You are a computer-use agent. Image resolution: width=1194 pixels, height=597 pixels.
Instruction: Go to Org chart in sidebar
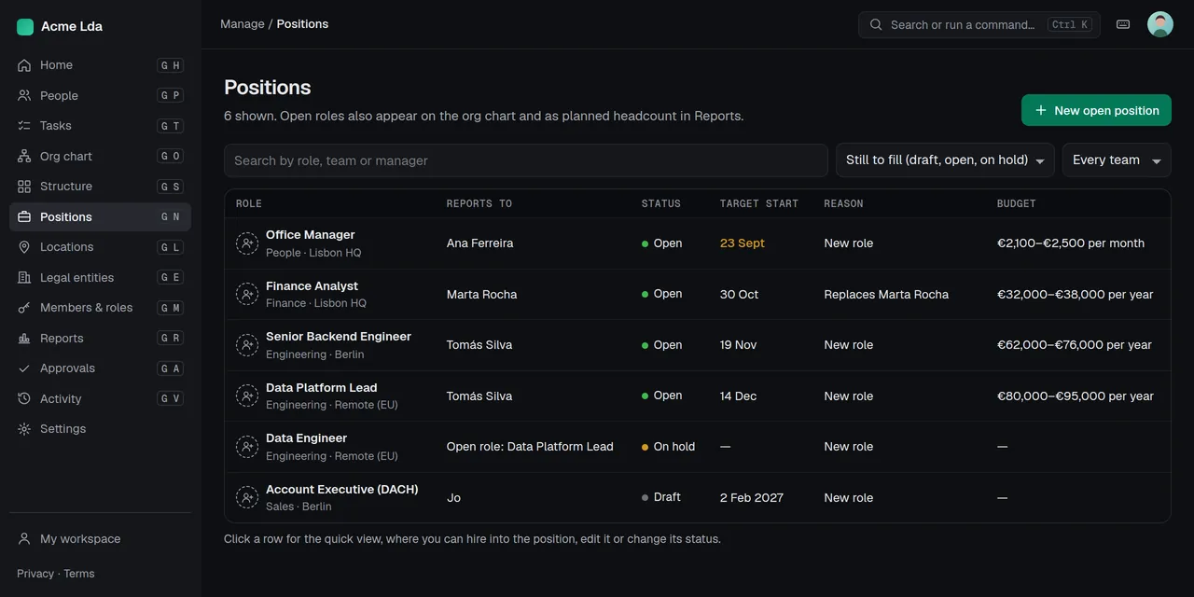(x=100, y=156)
